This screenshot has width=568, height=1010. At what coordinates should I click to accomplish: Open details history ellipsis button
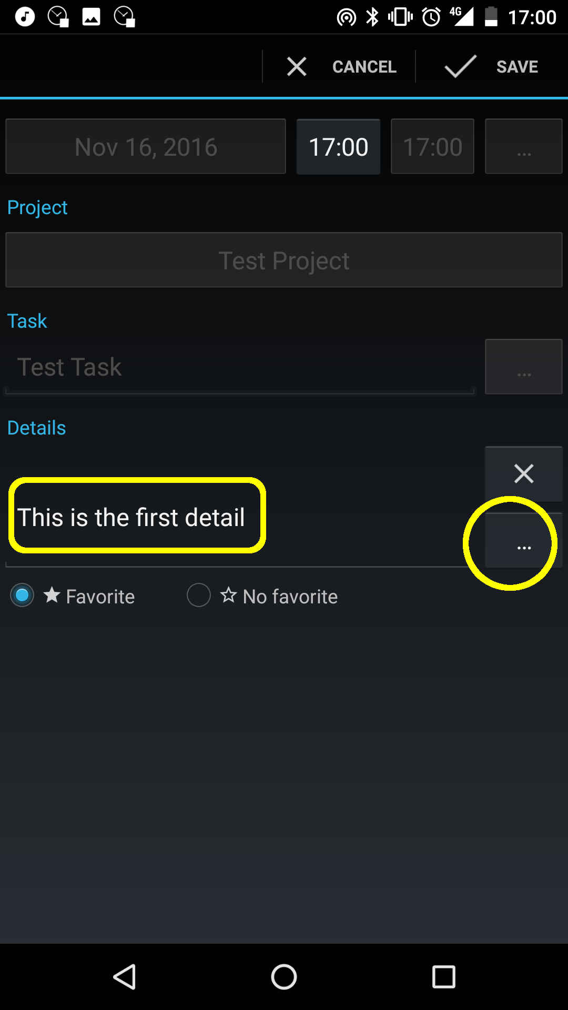click(x=524, y=541)
